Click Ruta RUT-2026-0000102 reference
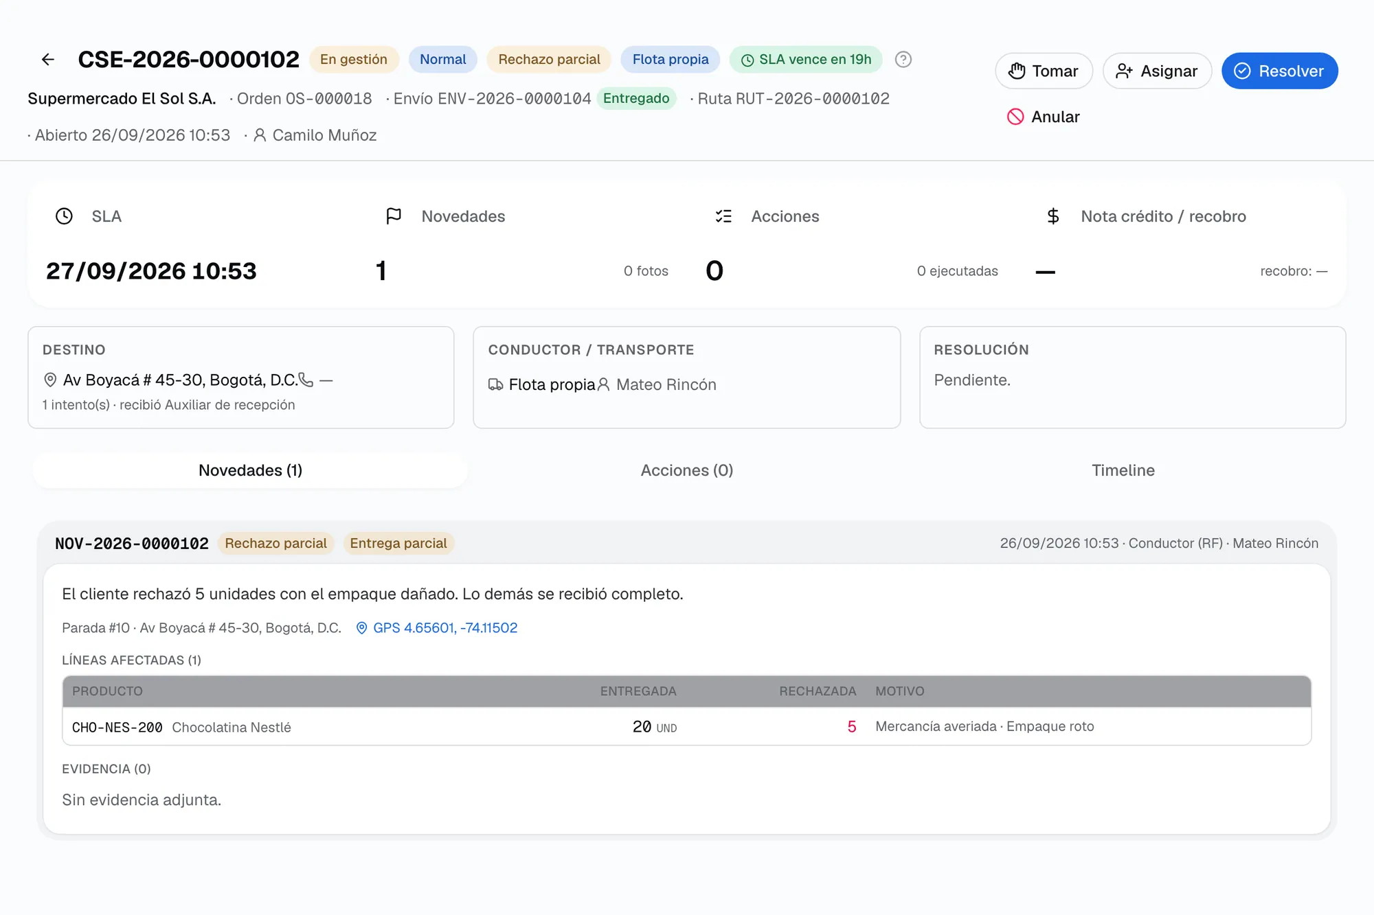 coord(793,99)
